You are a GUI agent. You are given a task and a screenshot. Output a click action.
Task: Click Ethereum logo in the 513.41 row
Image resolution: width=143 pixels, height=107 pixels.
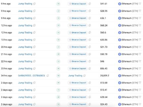tap(120, 90)
